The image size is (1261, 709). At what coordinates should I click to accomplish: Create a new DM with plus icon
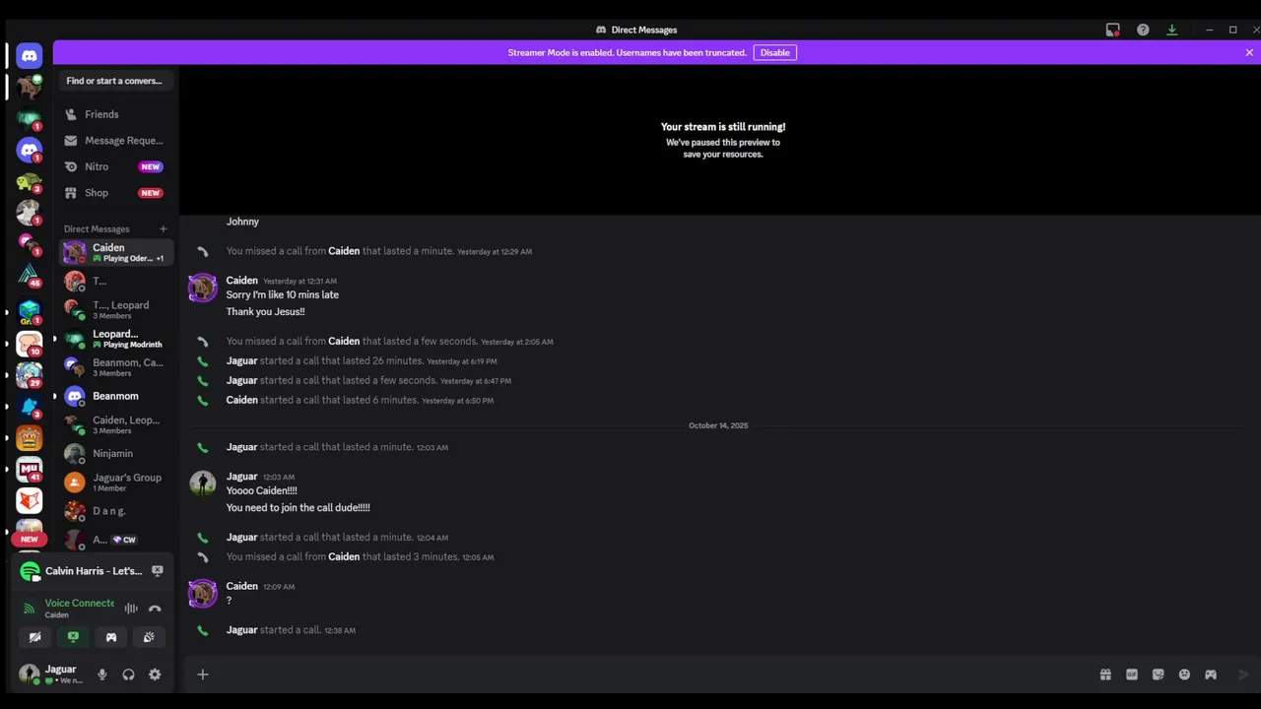[164, 229]
